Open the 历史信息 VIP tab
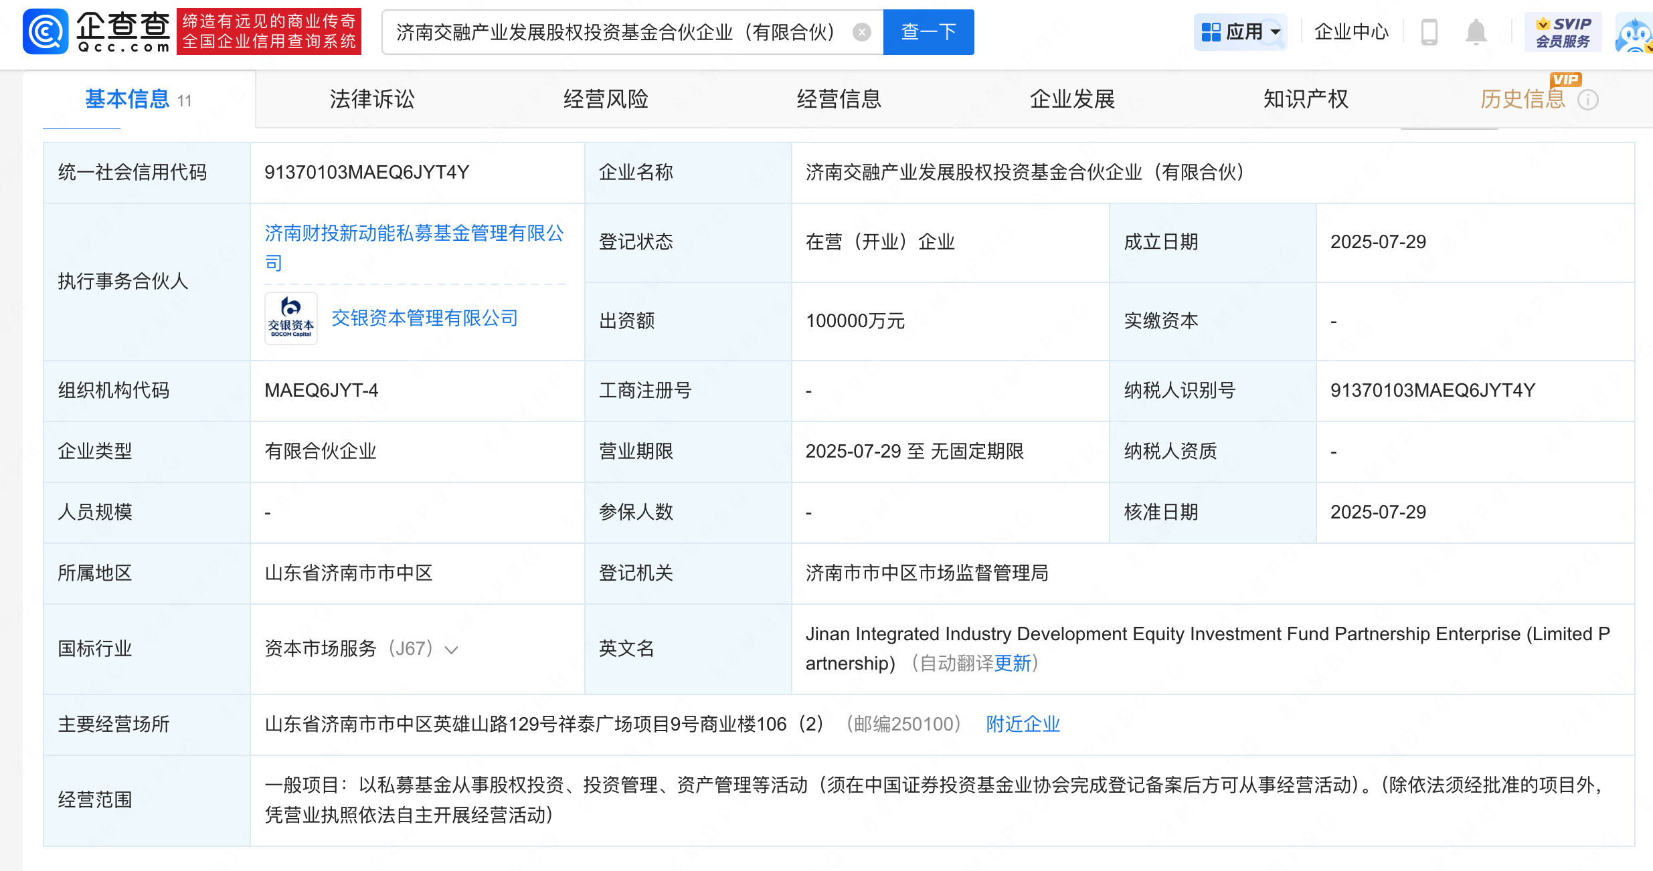This screenshot has height=871, width=1653. click(x=1522, y=100)
